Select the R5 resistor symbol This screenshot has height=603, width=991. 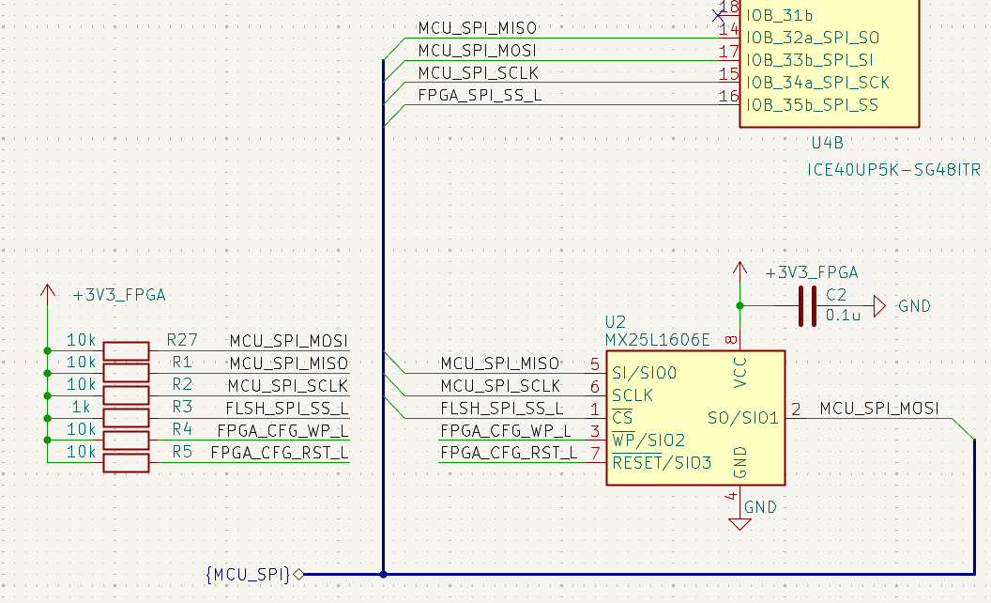(127, 462)
